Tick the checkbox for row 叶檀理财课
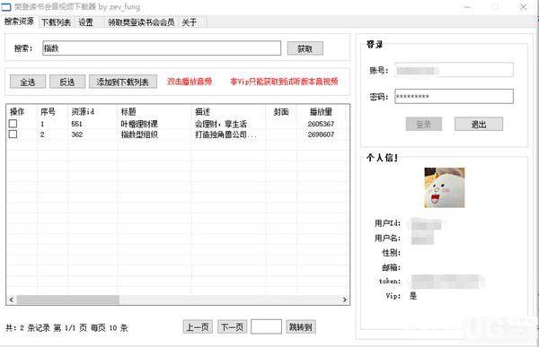539x347 pixels. coord(13,124)
